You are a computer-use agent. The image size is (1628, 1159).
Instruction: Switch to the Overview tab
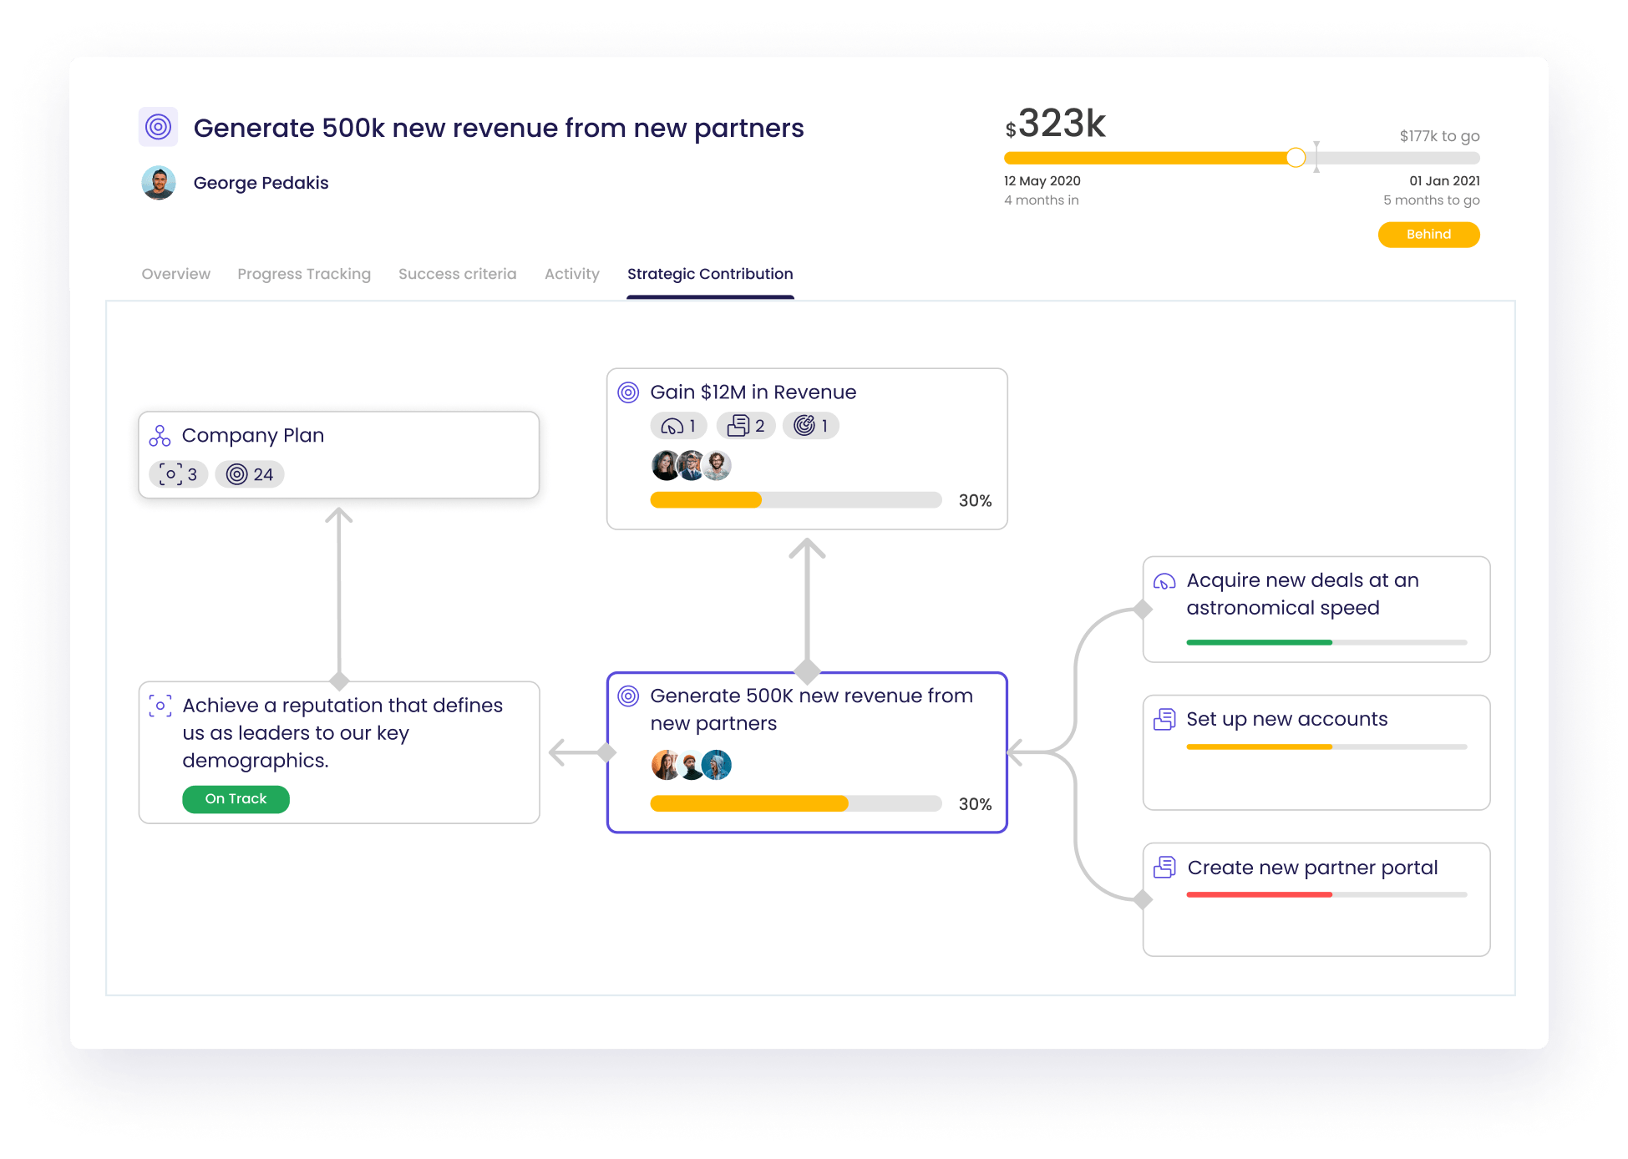pyautogui.click(x=175, y=274)
